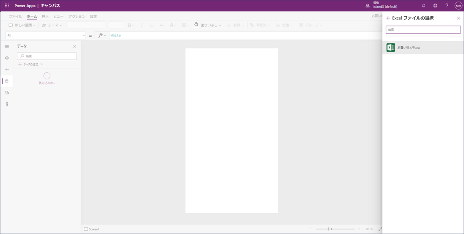Viewport: 464px width, 234px height.
Task: Select the お買い物メモ.xlsx file
Action: click(x=423, y=47)
